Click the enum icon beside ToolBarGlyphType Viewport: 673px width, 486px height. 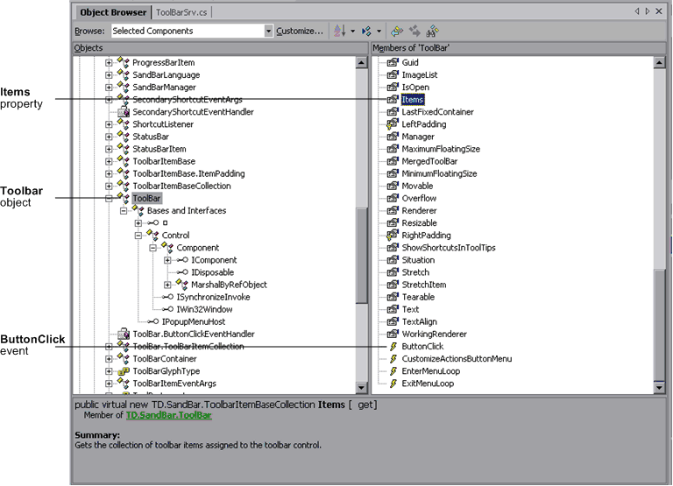(124, 371)
